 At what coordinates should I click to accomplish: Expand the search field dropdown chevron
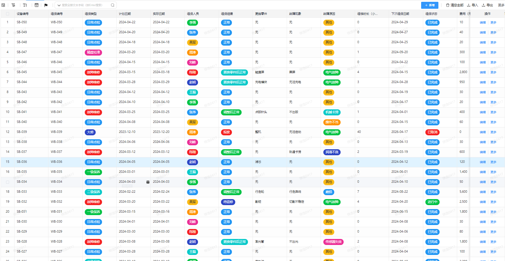coord(59,5)
